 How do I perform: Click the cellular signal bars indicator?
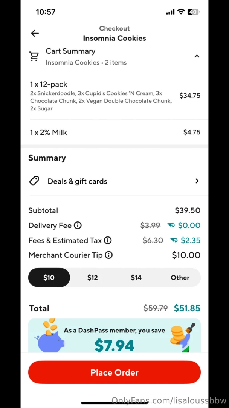170,12
